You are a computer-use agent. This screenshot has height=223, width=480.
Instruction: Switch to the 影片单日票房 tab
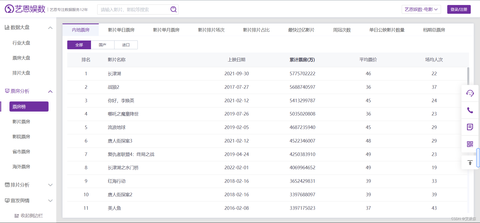coord(121,30)
